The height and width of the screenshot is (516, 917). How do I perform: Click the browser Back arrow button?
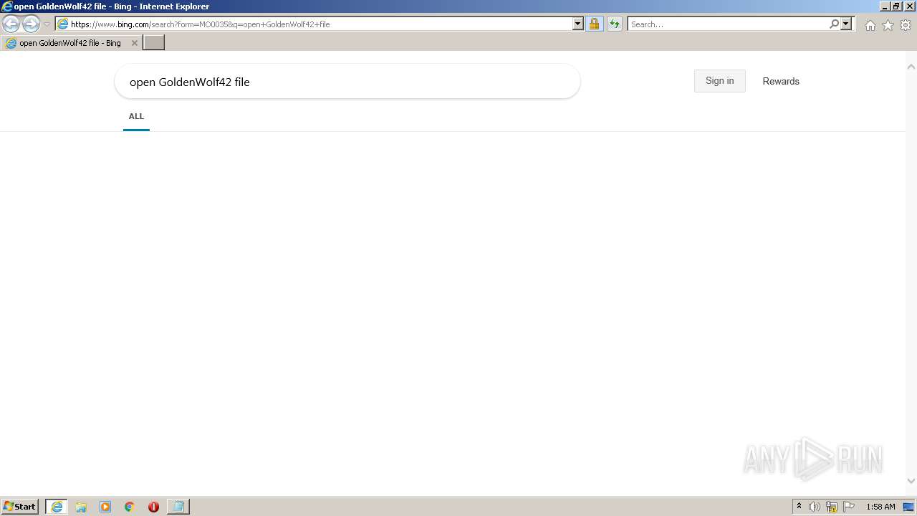tap(11, 24)
